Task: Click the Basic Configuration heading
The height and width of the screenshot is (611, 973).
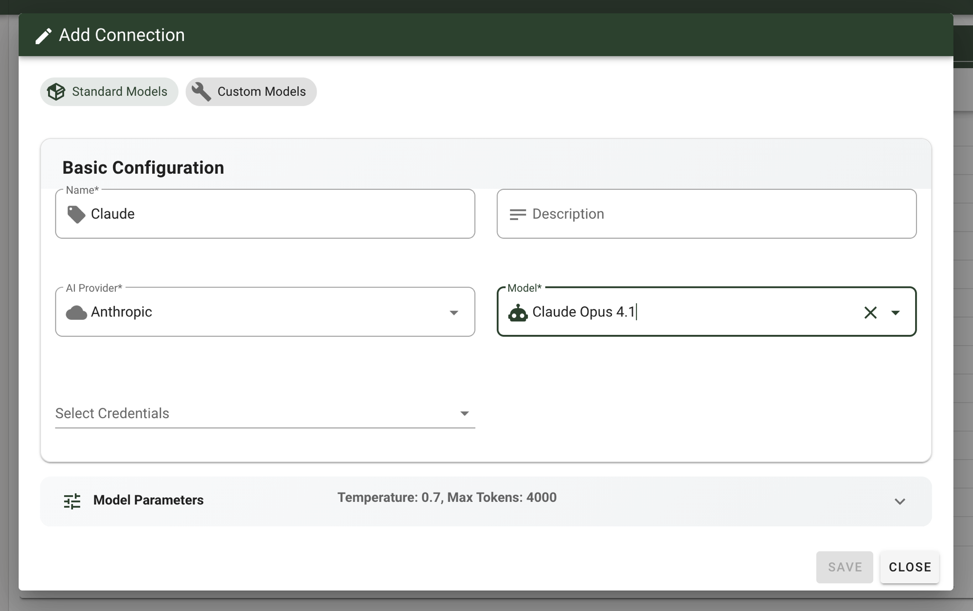Action: (x=143, y=167)
